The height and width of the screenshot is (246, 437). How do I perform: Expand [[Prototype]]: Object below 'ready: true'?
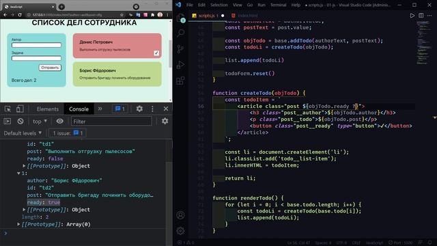coord(25,210)
